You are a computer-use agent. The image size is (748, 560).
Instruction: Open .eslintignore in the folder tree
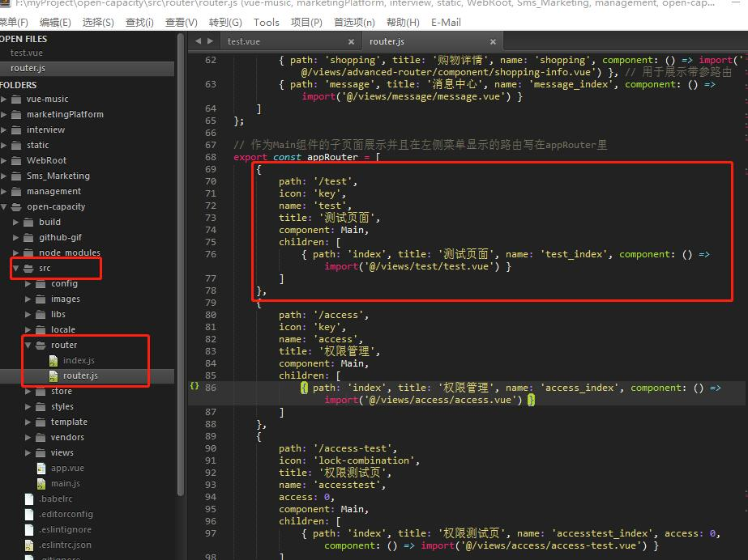tap(65, 529)
